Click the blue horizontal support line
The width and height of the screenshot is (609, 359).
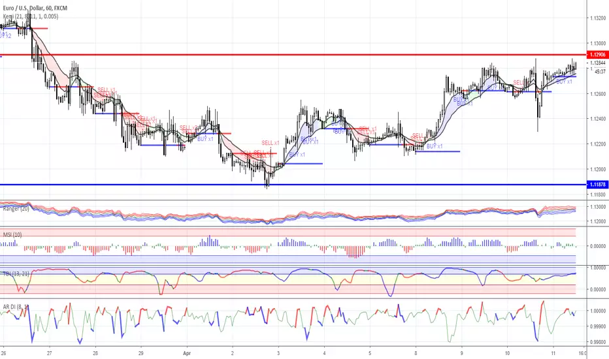[x=293, y=185]
